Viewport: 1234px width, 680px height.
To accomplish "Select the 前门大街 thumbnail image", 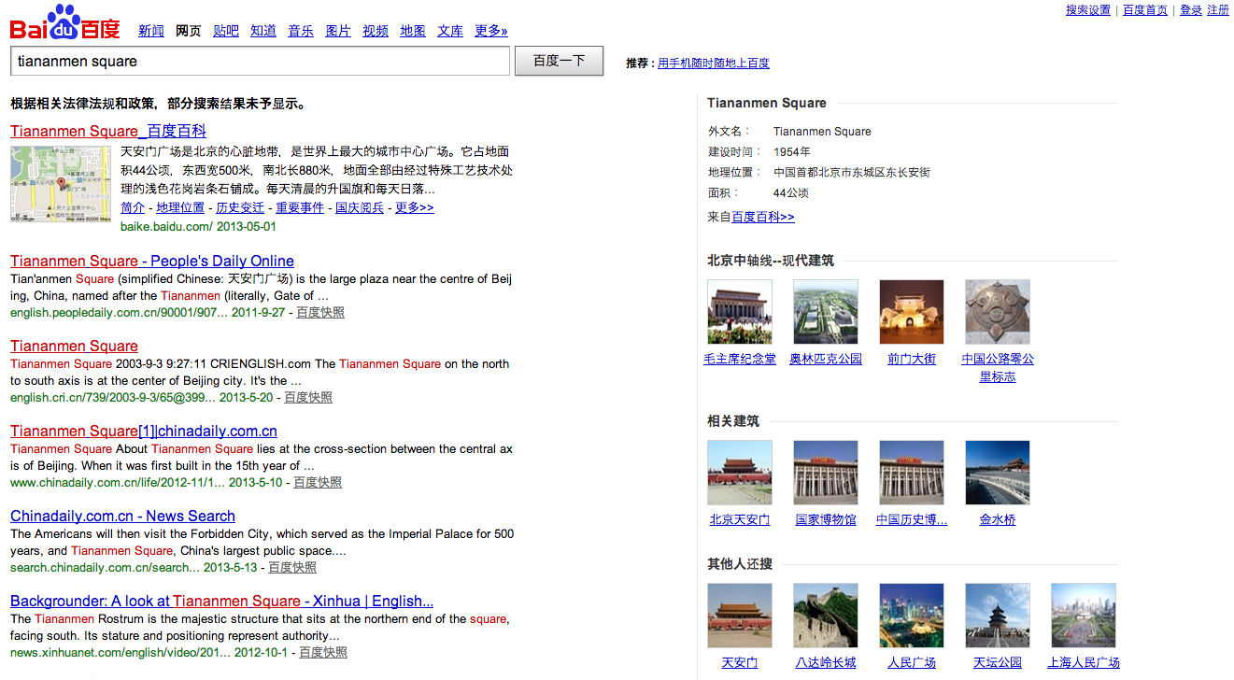I will click(x=912, y=312).
